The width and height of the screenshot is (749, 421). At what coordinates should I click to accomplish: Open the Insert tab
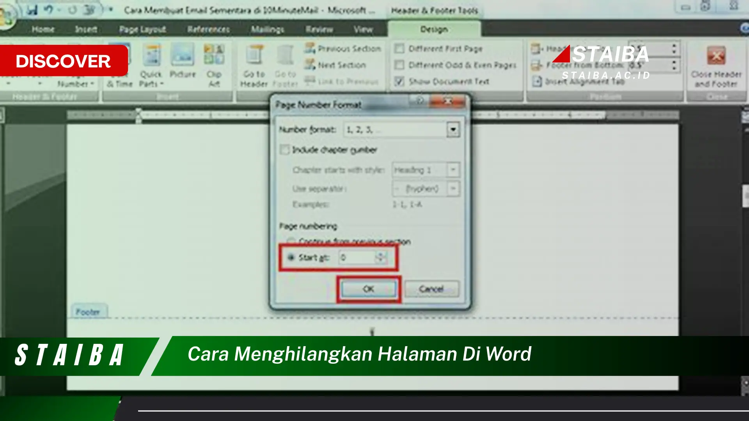coord(86,29)
